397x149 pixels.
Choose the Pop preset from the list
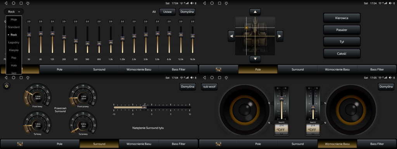click(x=14, y=57)
